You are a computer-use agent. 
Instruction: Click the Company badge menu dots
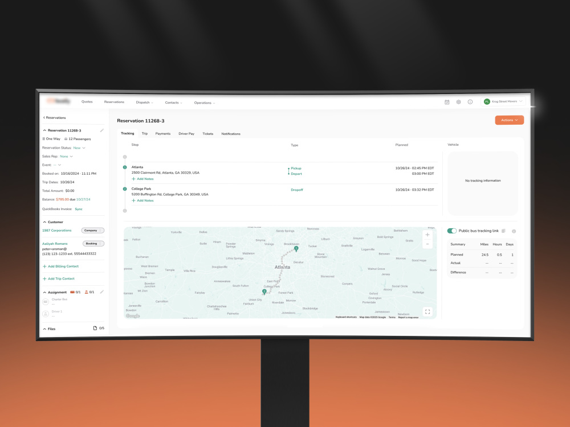101,231
